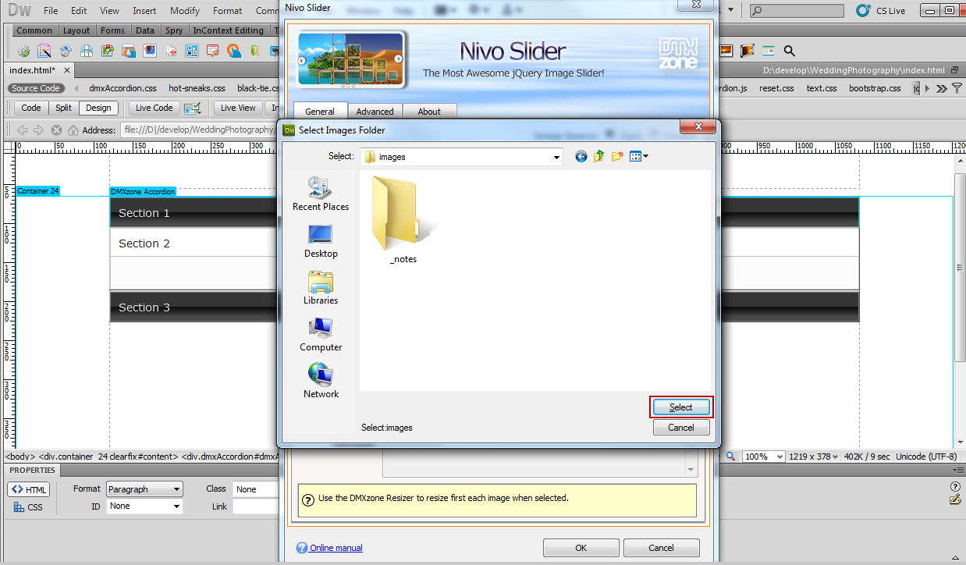The image size is (966, 565).
Task: Open Libraries in the folder dialog sidebar
Action: [321, 288]
